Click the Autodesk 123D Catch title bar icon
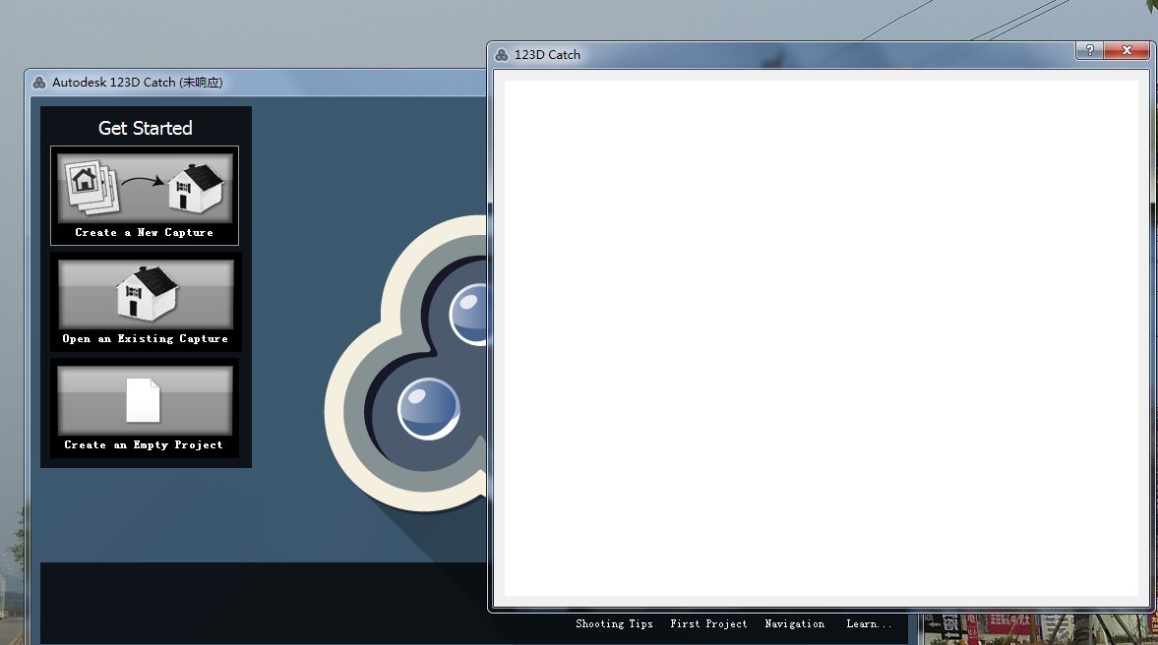The image size is (1158, 645). [x=39, y=83]
